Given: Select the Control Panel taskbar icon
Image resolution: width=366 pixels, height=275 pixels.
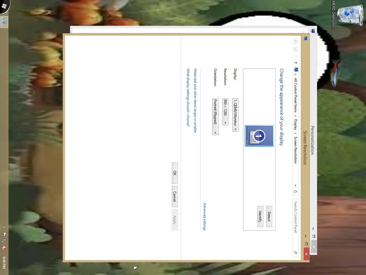Looking at the screenshot, I should click(4, 21).
